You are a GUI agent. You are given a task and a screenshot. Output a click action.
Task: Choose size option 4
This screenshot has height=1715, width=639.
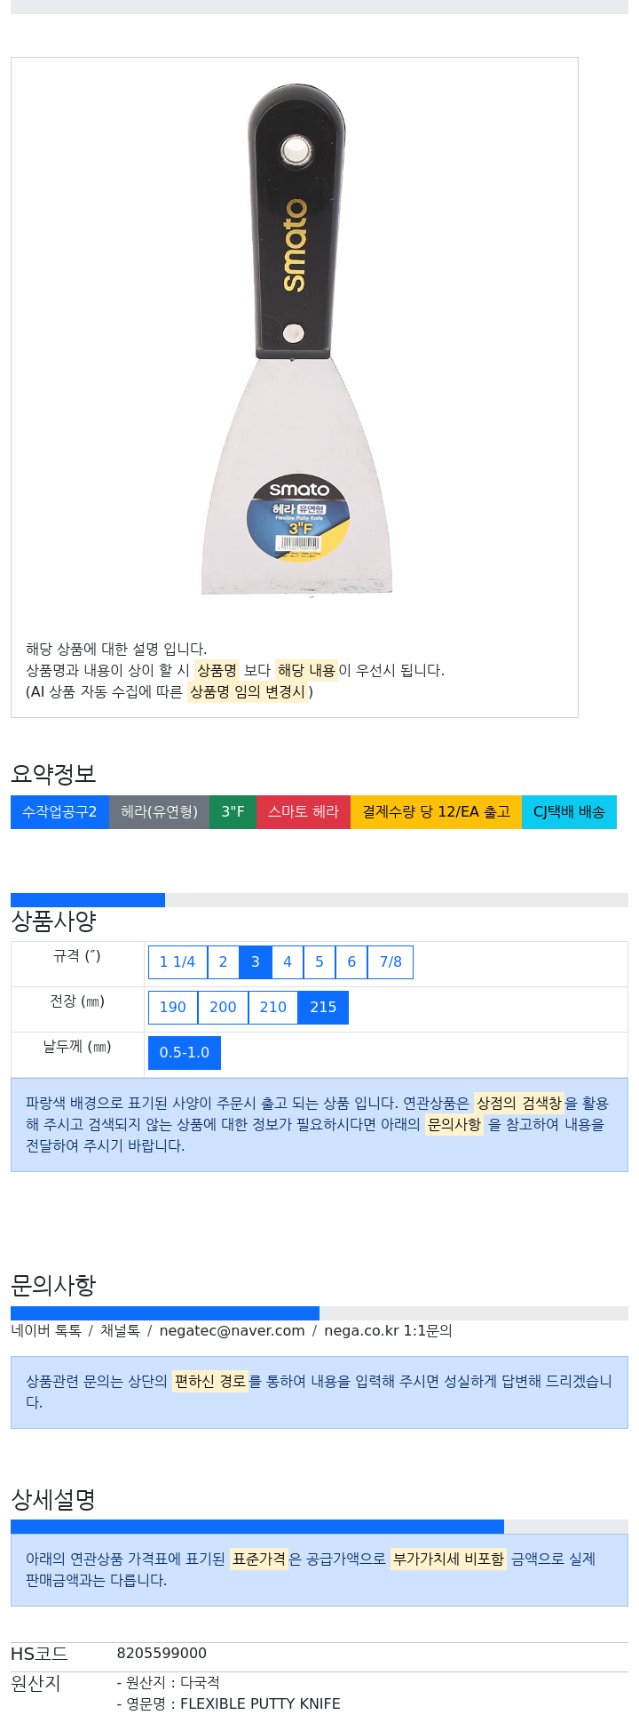pos(288,962)
